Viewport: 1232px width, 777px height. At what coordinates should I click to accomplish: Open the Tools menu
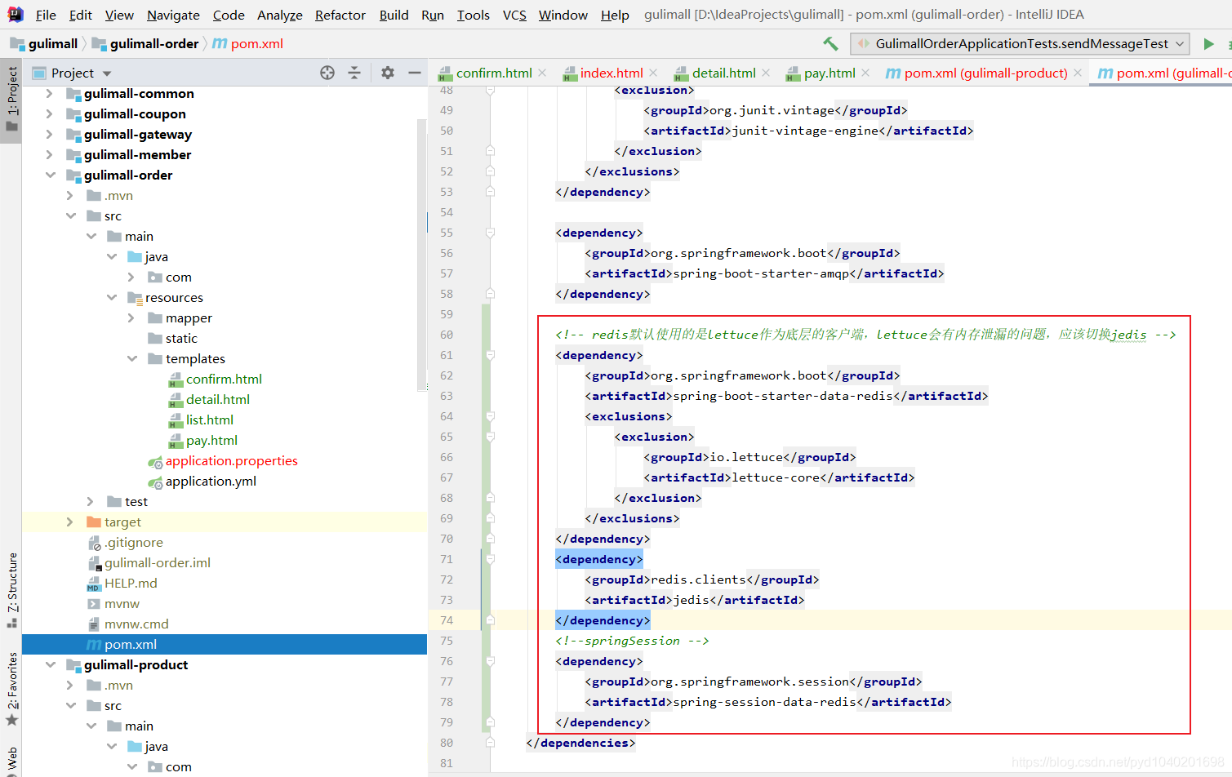[x=473, y=15]
